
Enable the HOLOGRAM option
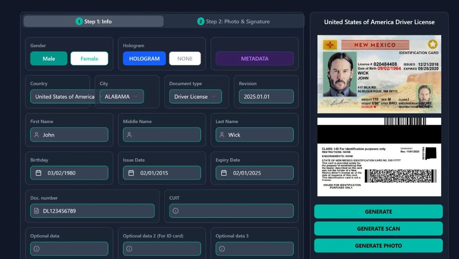coord(144,58)
